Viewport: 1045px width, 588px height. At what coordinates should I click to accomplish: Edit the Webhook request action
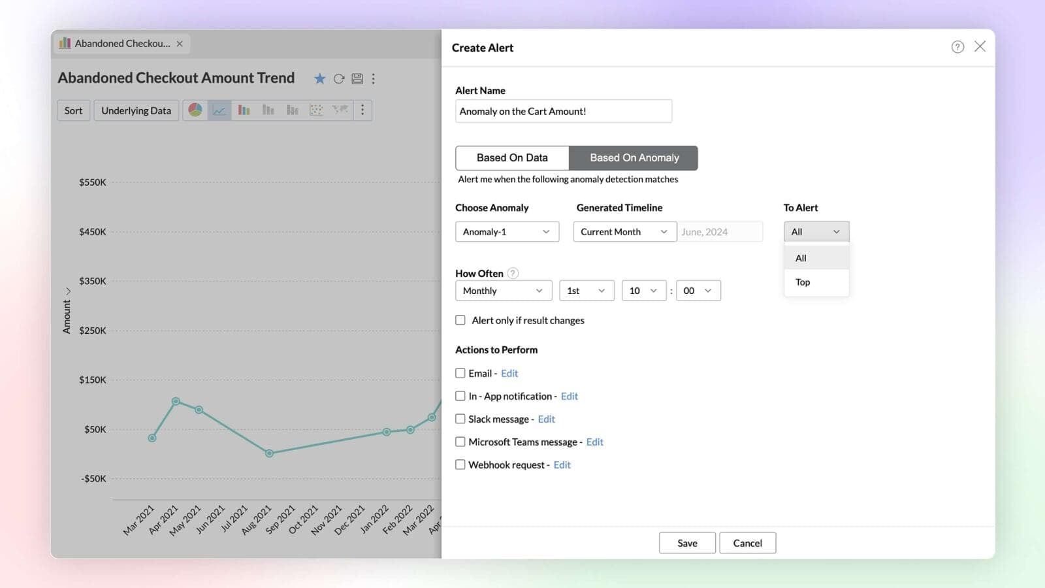coord(562,465)
